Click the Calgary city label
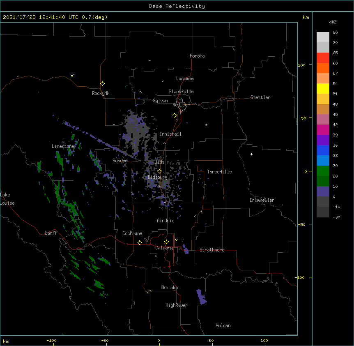354x346 pixels. pyautogui.click(x=164, y=248)
